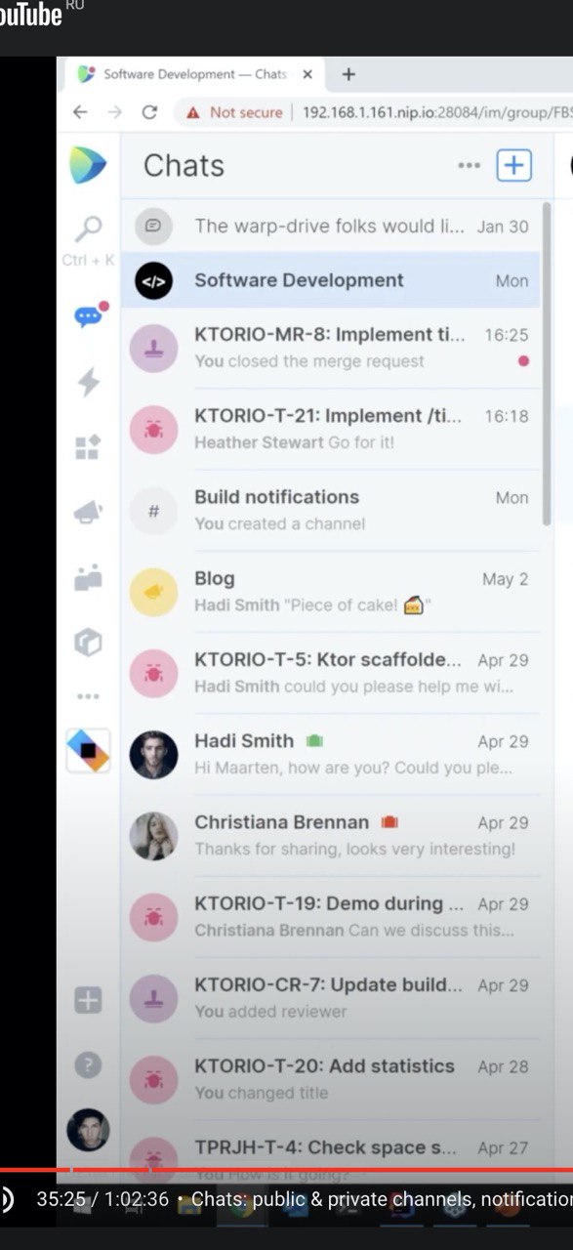Open Hadi Smith direct message
Viewport: 573px width, 1250px height.
[331, 754]
